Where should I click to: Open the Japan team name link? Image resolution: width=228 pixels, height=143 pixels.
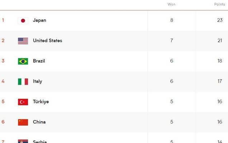pyautogui.click(x=39, y=20)
